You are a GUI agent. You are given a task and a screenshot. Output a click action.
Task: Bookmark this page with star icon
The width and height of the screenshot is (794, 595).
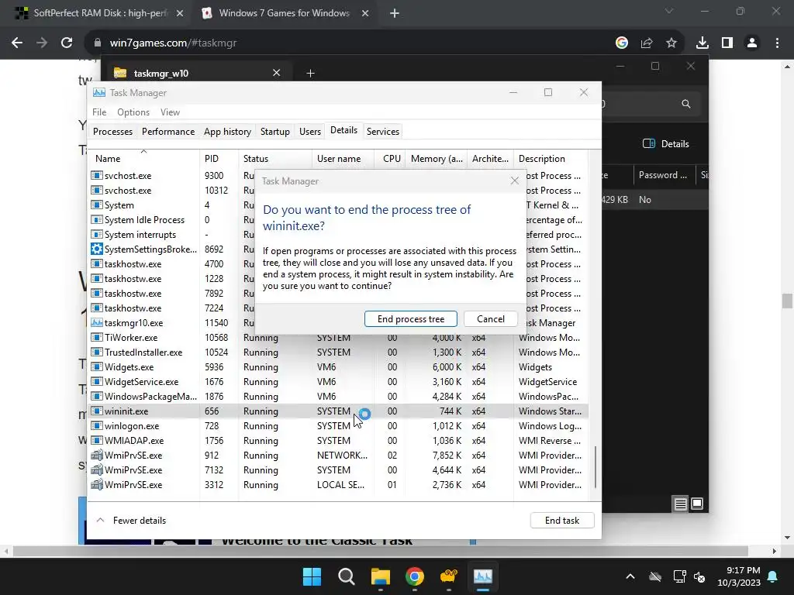point(671,43)
